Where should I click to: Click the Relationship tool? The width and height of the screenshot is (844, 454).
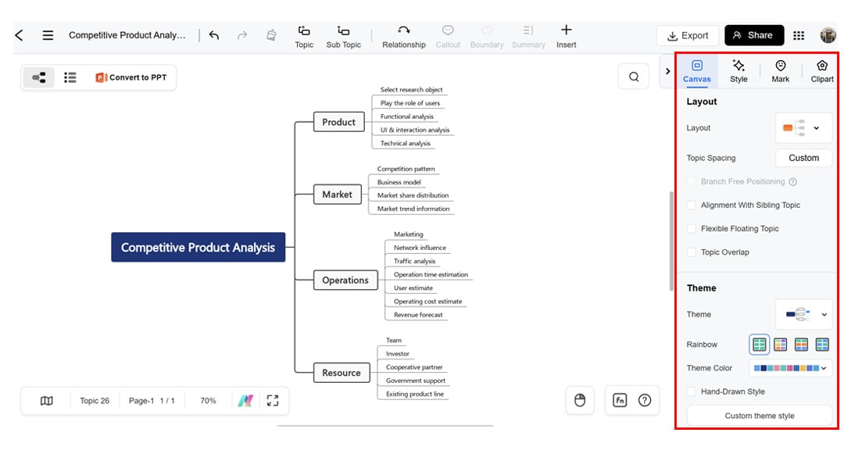403,35
